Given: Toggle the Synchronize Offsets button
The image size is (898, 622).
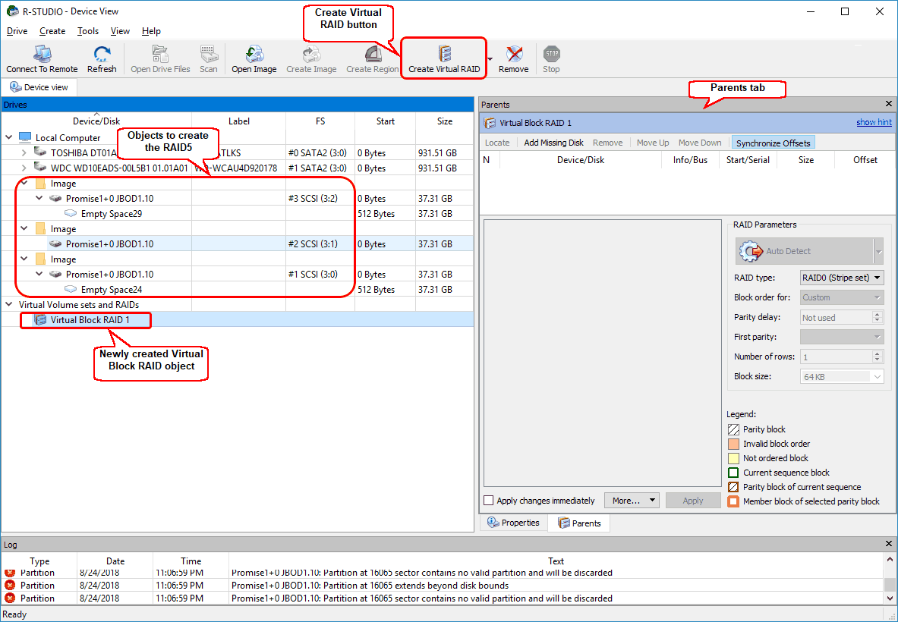Looking at the screenshot, I should (774, 143).
